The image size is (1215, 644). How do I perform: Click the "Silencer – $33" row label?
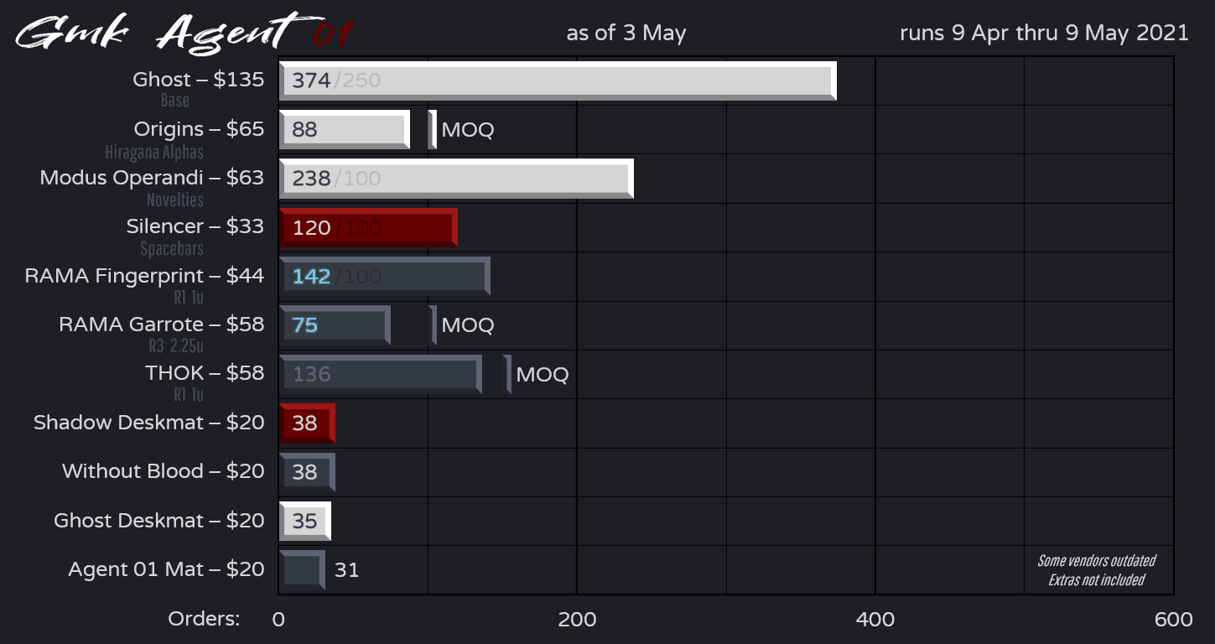(195, 226)
